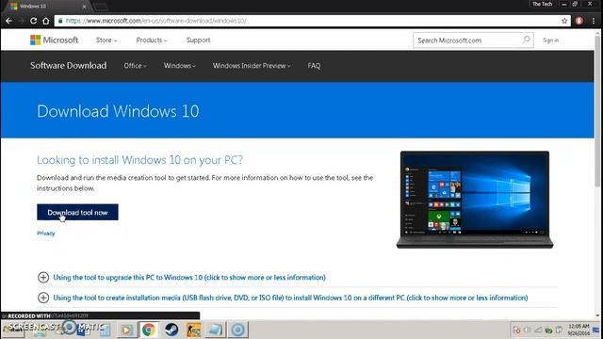Click the Microsoft logo
This screenshot has width=603, height=339.
point(55,40)
